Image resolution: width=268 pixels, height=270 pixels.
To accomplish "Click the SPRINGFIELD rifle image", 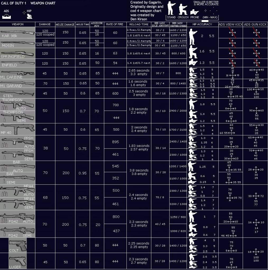I will [x=17, y=53].
